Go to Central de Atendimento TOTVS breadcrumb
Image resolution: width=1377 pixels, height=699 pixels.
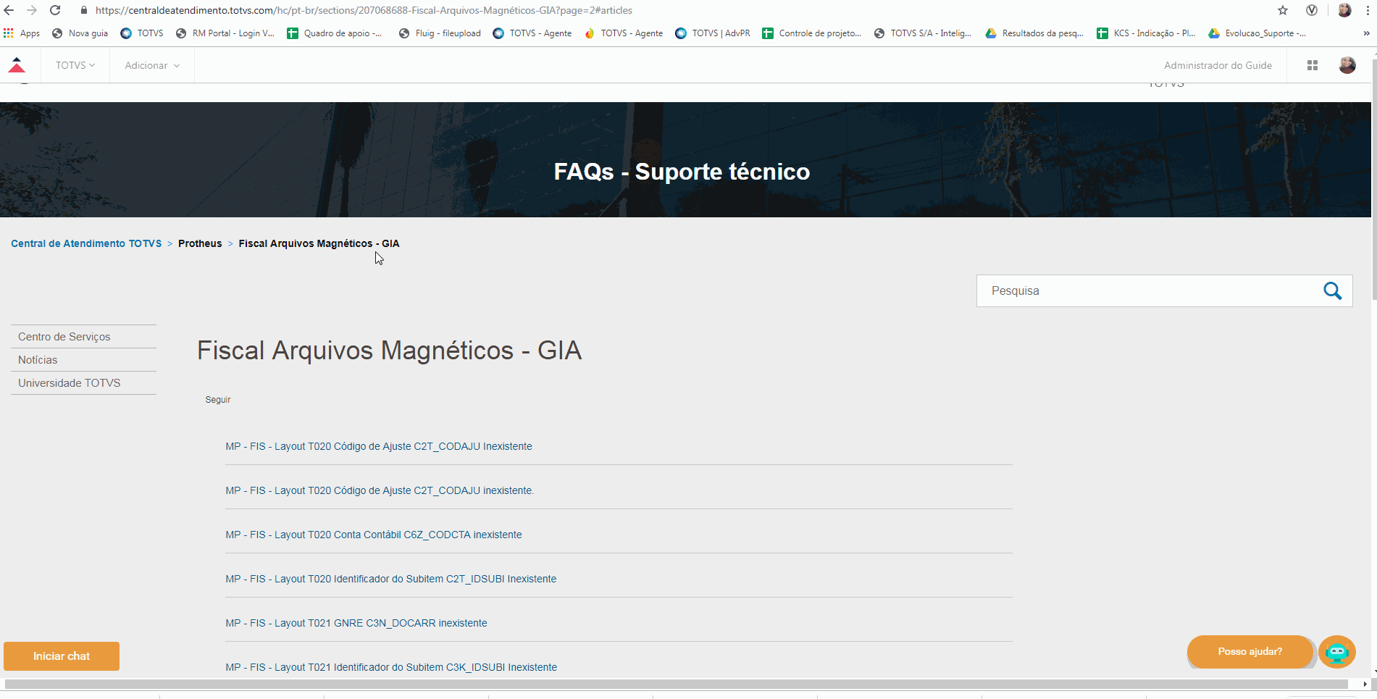[x=86, y=243]
